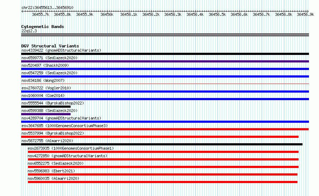Image resolution: width=319 pixels, height=196 pixels.
Task: Click the Cytogenetic Bands track title
Action: click(x=43, y=27)
